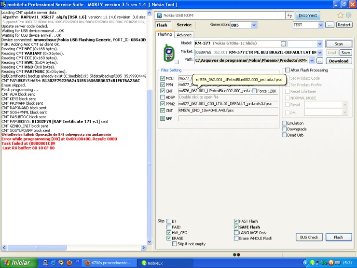
Task: Toggle PPM file checkbox
Action: click(162, 85)
